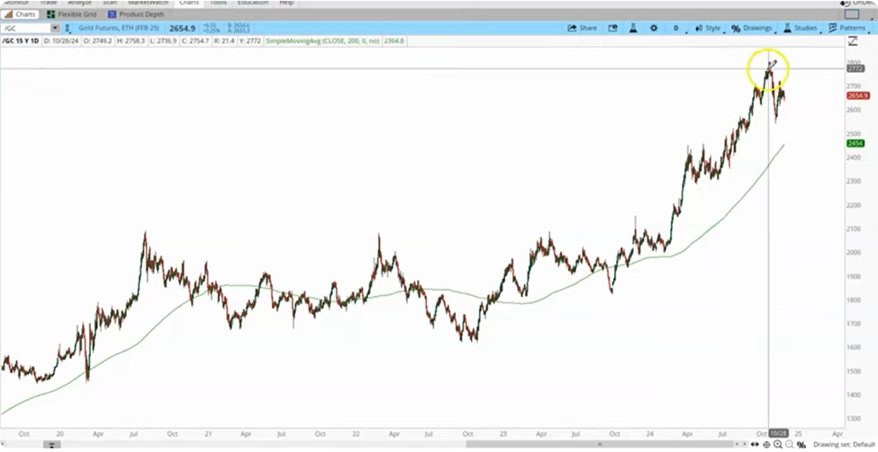Expand the Style dropdown menu
The width and height of the screenshot is (878, 452).
click(x=708, y=28)
